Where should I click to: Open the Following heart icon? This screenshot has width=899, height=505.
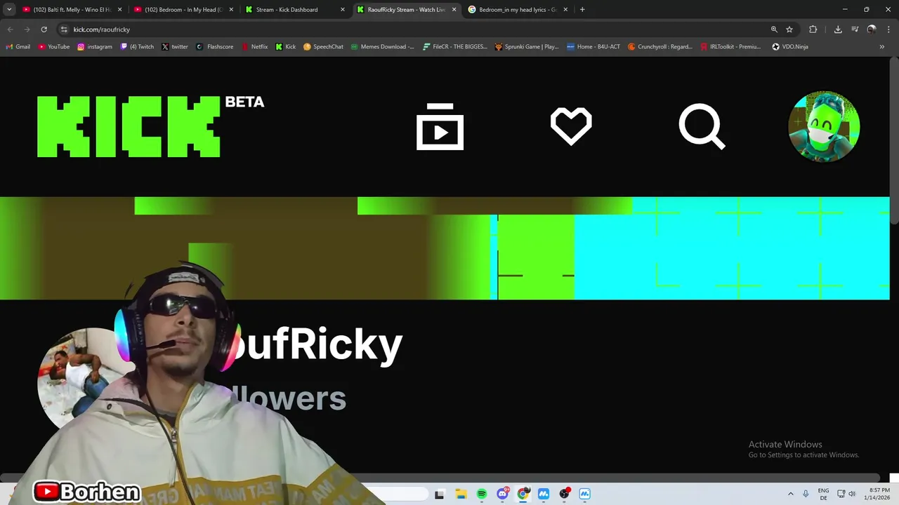[x=571, y=126]
